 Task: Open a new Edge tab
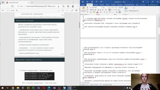(32, 2)
